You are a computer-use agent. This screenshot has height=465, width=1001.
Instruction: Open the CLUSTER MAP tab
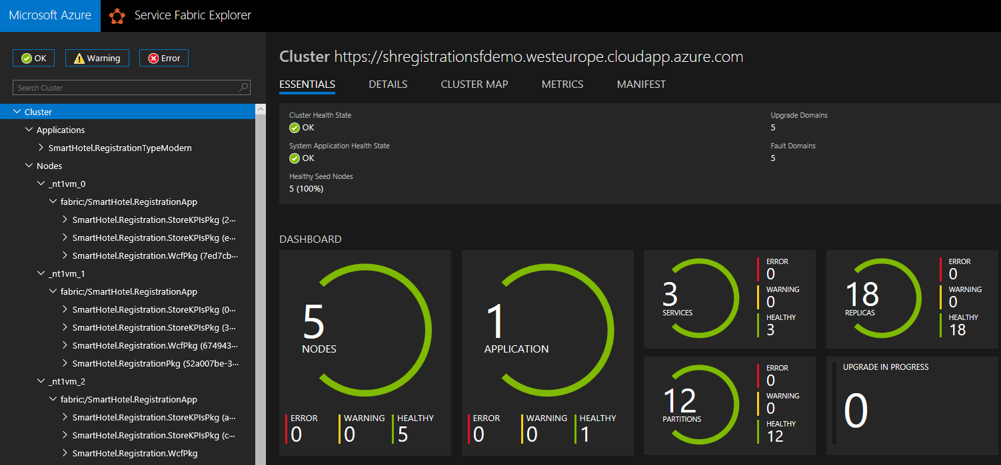point(475,84)
